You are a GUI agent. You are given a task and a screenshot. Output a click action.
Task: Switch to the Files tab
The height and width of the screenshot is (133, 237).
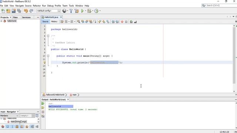click(15, 17)
